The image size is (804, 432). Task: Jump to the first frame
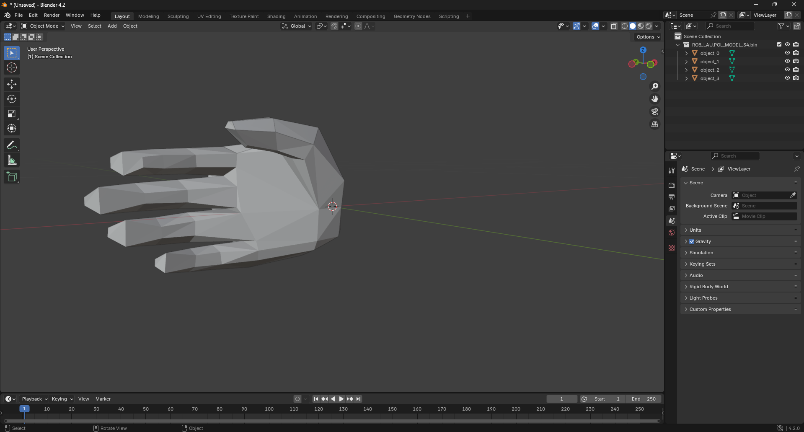(316, 399)
